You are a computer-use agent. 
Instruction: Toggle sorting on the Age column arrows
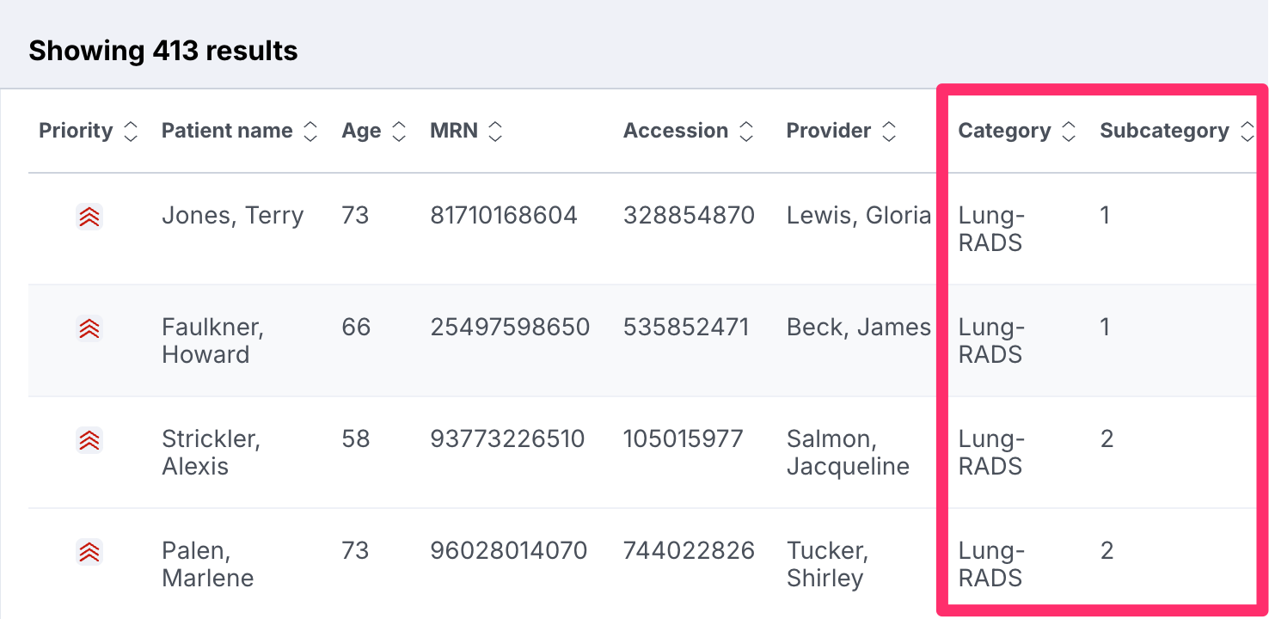click(x=398, y=131)
